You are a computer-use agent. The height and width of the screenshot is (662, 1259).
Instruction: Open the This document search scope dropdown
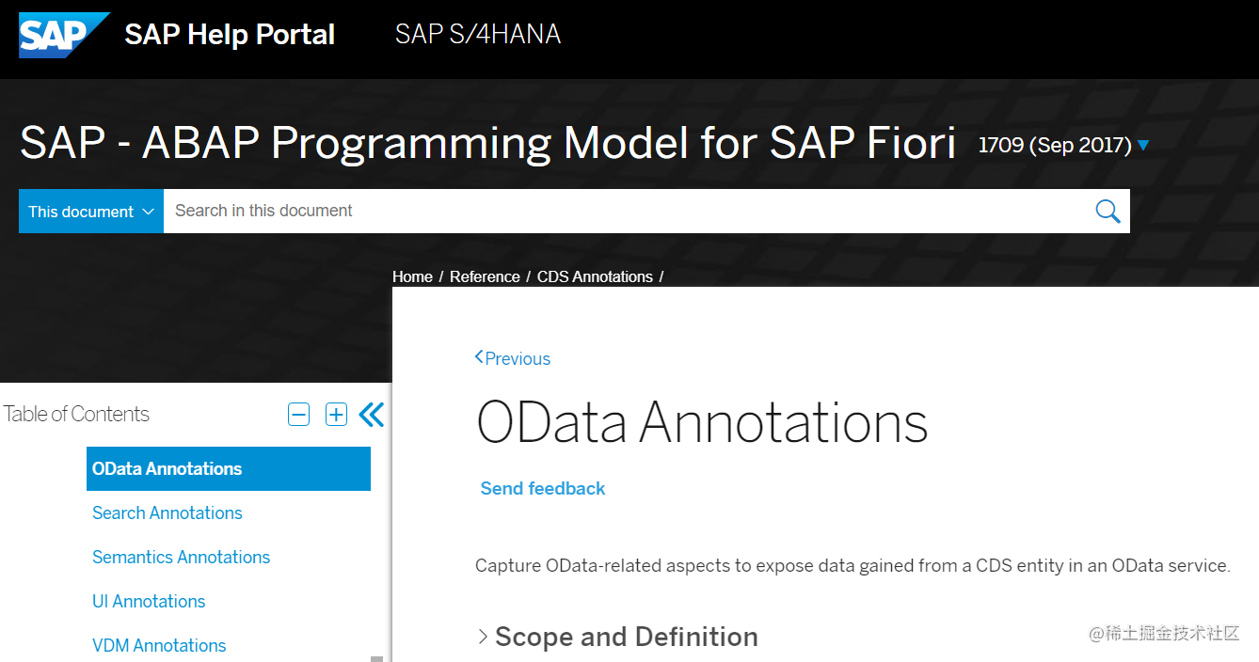pyautogui.click(x=90, y=211)
